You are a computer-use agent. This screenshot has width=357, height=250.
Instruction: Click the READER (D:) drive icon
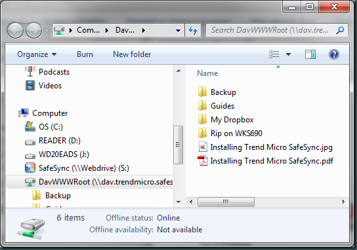click(30, 143)
